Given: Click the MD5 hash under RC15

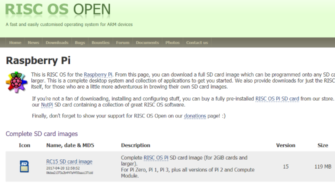Looking at the screenshot, I should (x=69, y=172).
